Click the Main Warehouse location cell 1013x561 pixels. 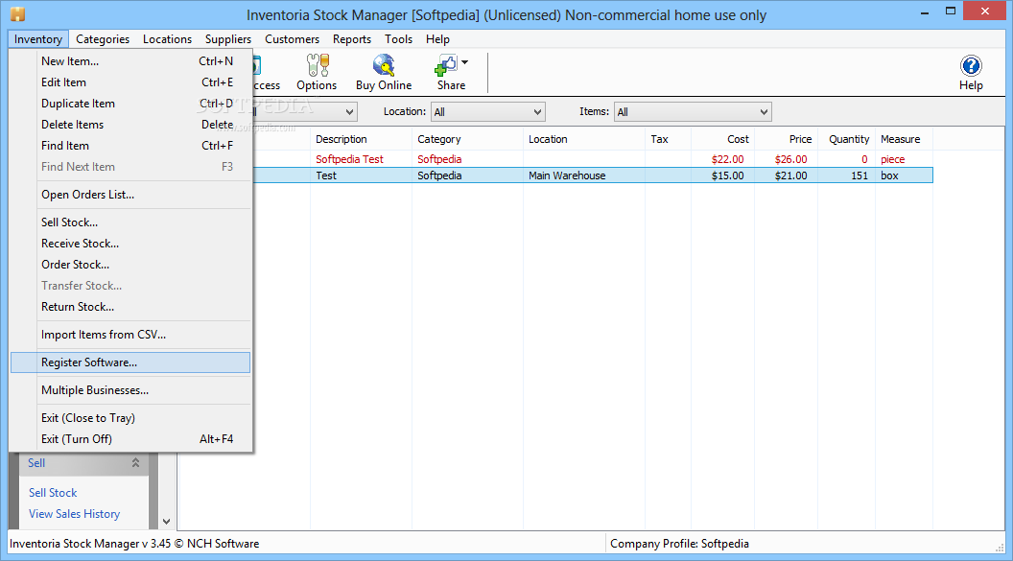[567, 175]
